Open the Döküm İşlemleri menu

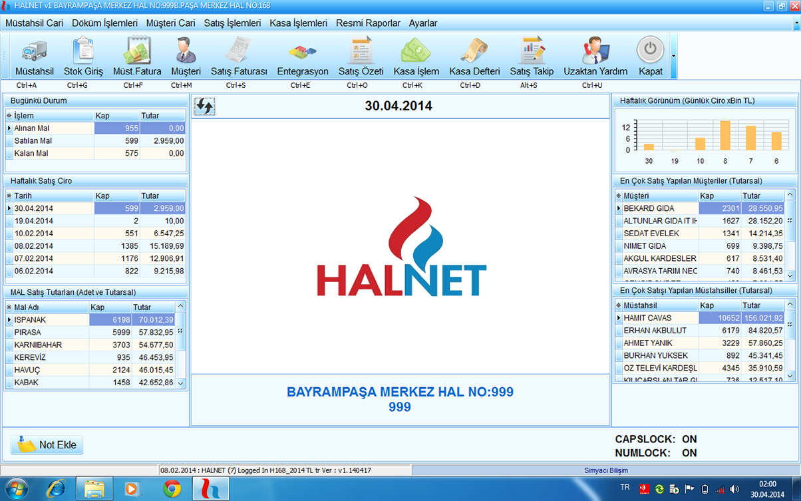pos(104,23)
